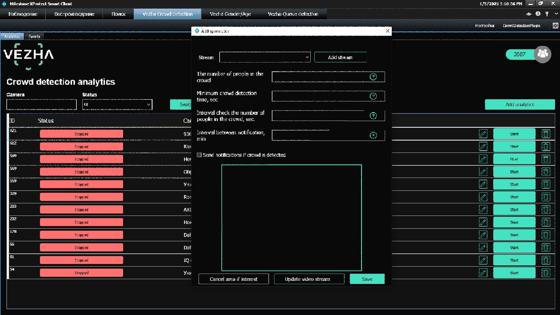This screenshot has height=315, width=560.
Task: Click the edit pencil icon for row 66
Action: [483, 248]
